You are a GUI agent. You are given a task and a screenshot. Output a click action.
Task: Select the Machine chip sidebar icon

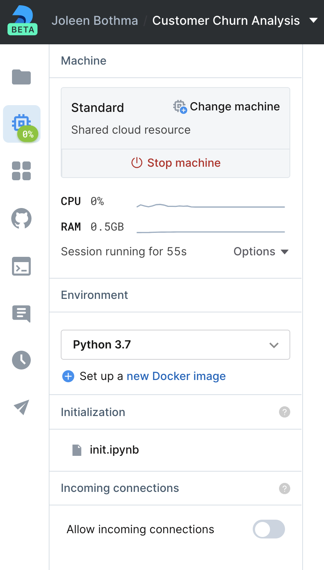[21, 124]
